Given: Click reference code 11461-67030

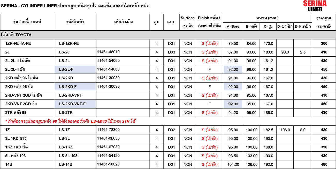Looking at the screenshot, I should (108, 147).
